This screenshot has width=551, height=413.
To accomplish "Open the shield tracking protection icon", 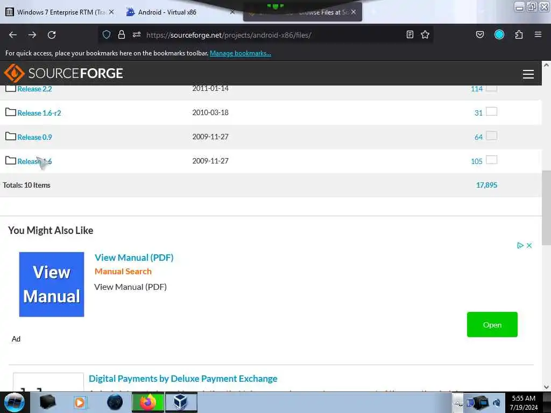I will point(107,34).
